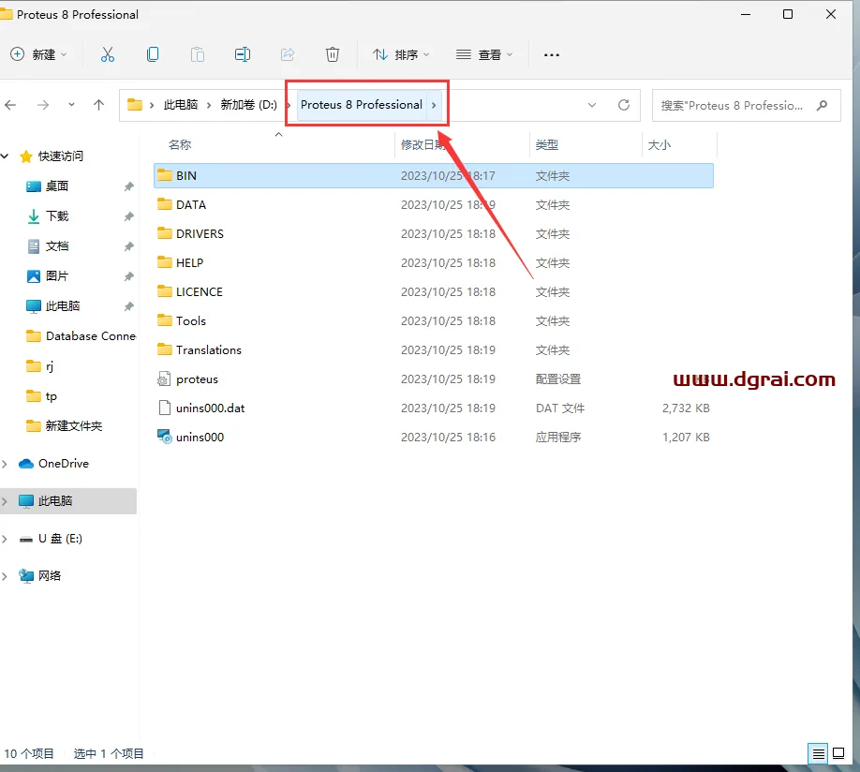Click 此电脑 in the address bar
The height and width of the screenshot is (772, 860).
click(181, 105)
